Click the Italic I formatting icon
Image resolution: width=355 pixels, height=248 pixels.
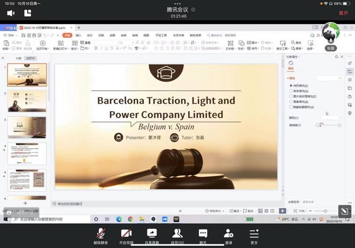pos(101,48)
